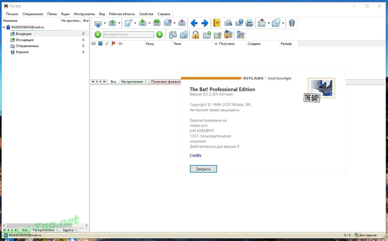Click the Reply envelope icon
The width and height of the screenshot is (388, 241).
pos(143,23)
